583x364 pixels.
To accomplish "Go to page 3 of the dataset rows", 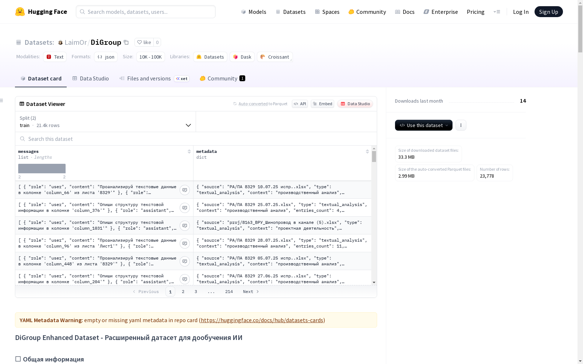I will point(196,292).
